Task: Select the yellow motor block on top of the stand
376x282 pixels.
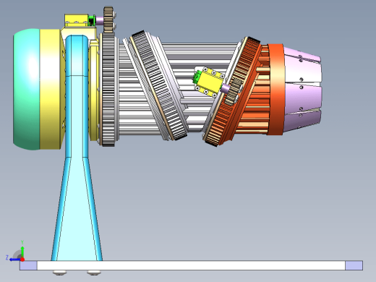Action: (76, 20)
